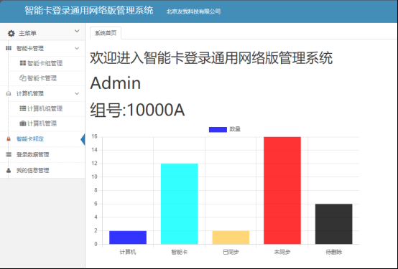
Task: Click the tiles icon for 智能卡组管理
Action: pyautogui.click(x=23, y=63)
